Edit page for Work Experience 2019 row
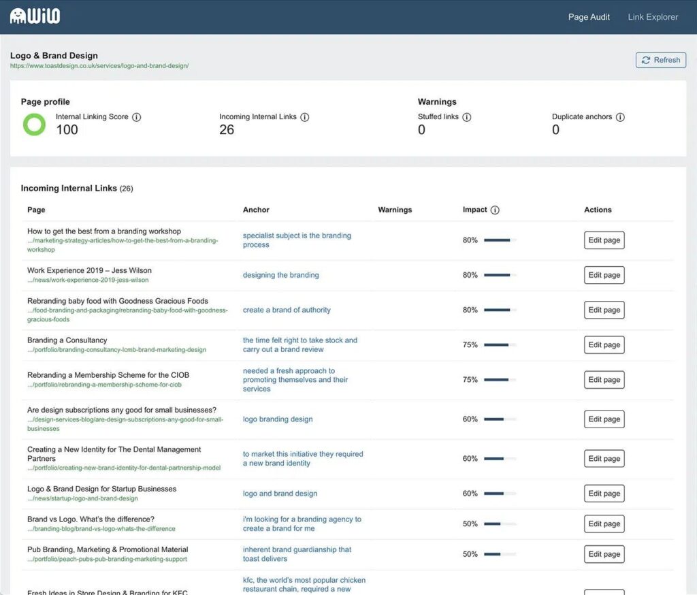697x595 pixels. point(604,275)
